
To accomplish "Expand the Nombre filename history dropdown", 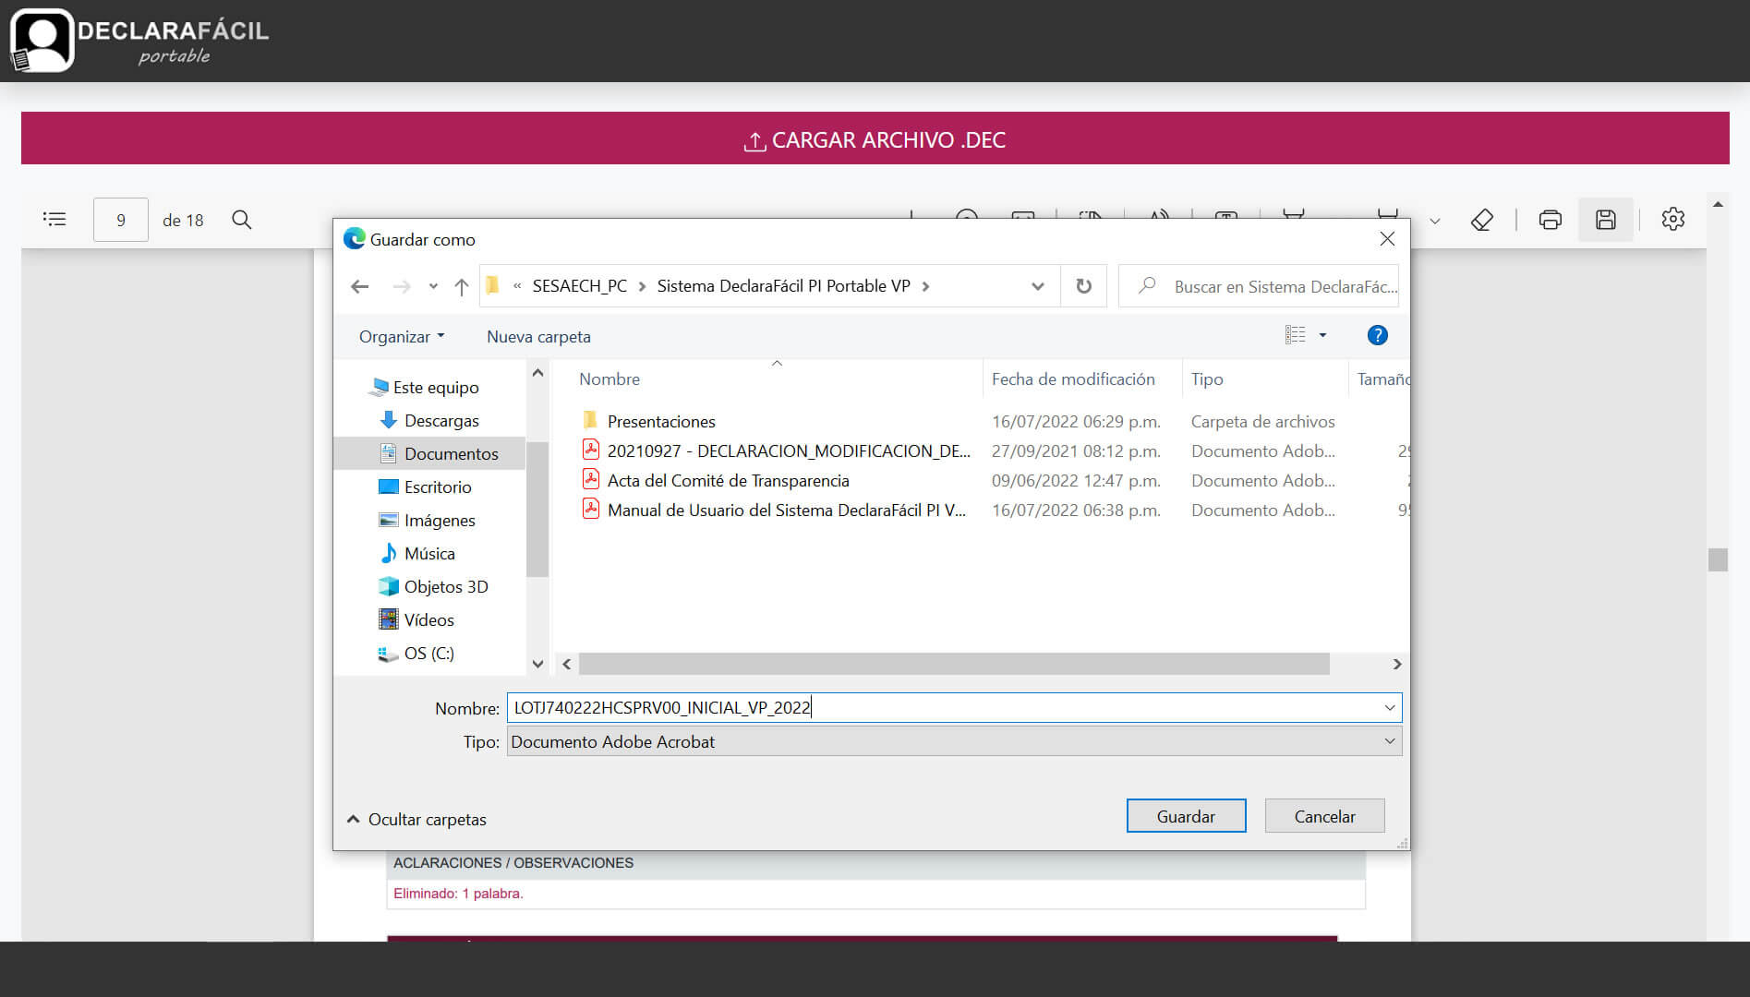I will [1389, 708].
